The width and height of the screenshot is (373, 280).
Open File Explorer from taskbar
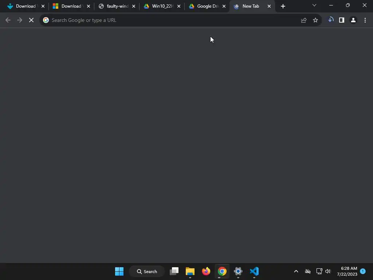click(190, 271)
